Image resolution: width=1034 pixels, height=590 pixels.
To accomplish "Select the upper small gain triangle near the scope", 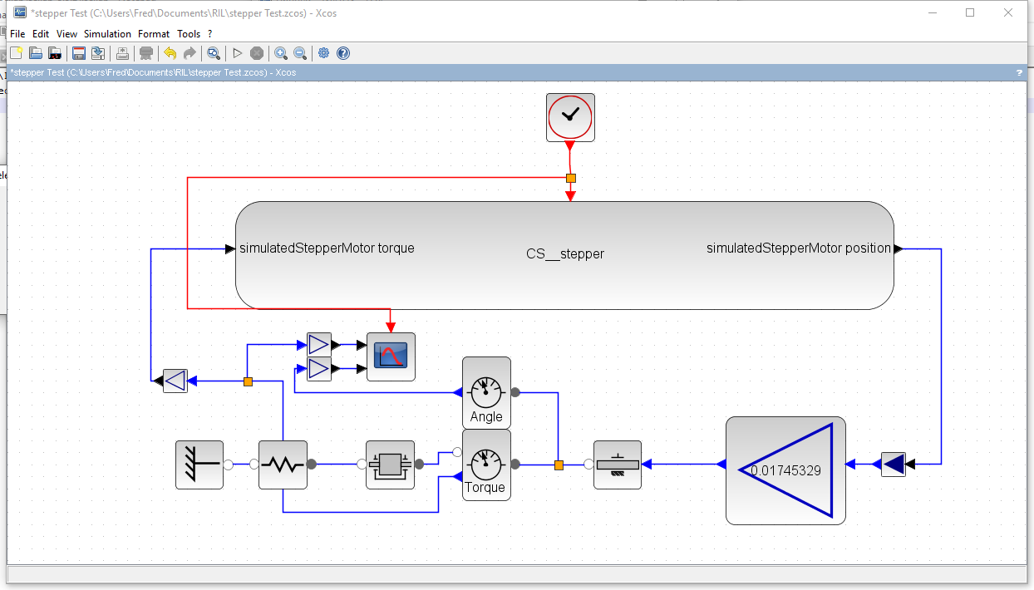I will pos(319,344).
